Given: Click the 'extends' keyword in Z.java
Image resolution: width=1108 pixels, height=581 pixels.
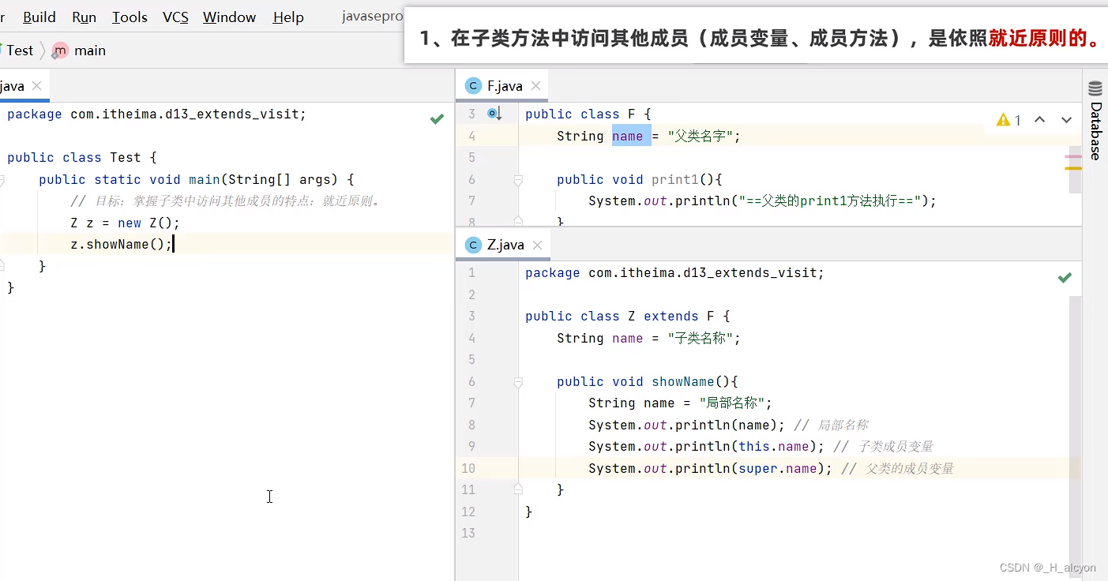Looking at the screenshot, I should click(671, 316).
